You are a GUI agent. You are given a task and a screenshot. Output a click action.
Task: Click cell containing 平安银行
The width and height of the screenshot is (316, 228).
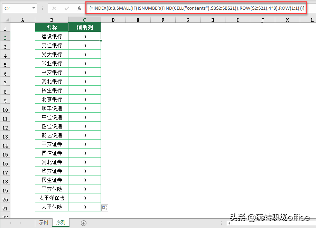[x=52, y=72]
